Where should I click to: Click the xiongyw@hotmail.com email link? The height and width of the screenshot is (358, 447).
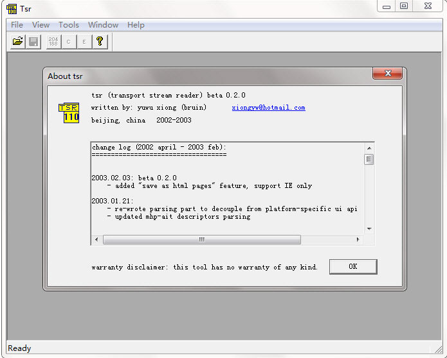tap(269, 108)
